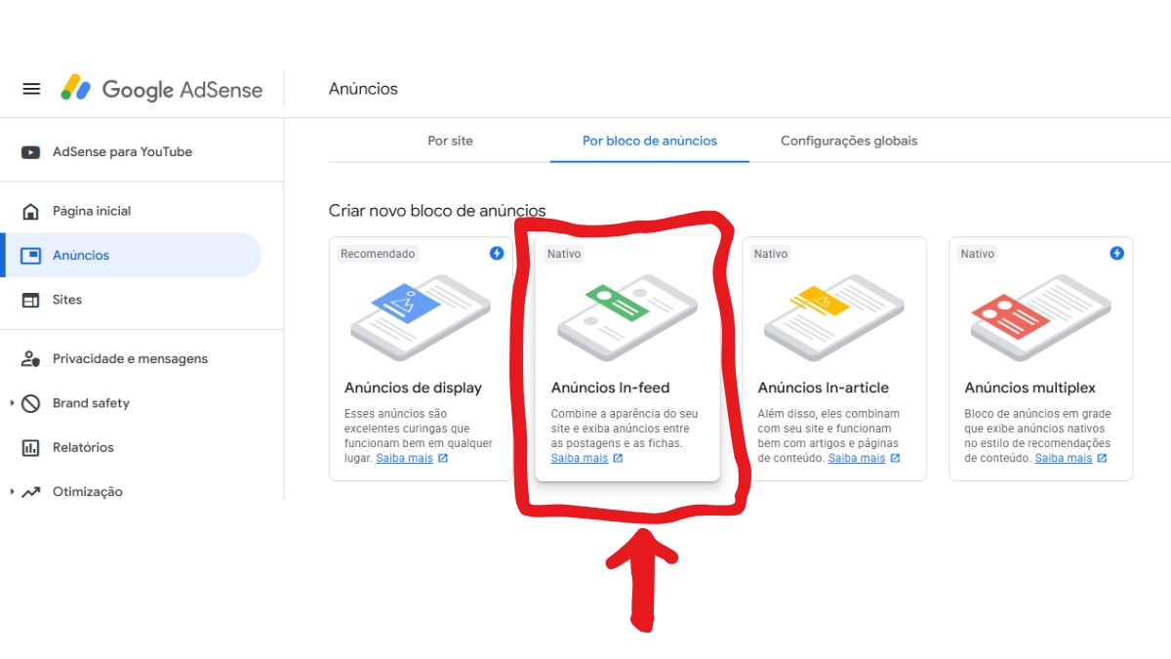Select Anúncios in the sidebar
The width and height of the screenshot is (1171, 659).
click(131, 256)
